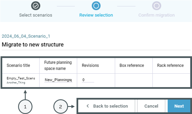This screenshot has height=114, width=192.
Task: Click the Future planning space name header
Action: click(x=58, y=65)
